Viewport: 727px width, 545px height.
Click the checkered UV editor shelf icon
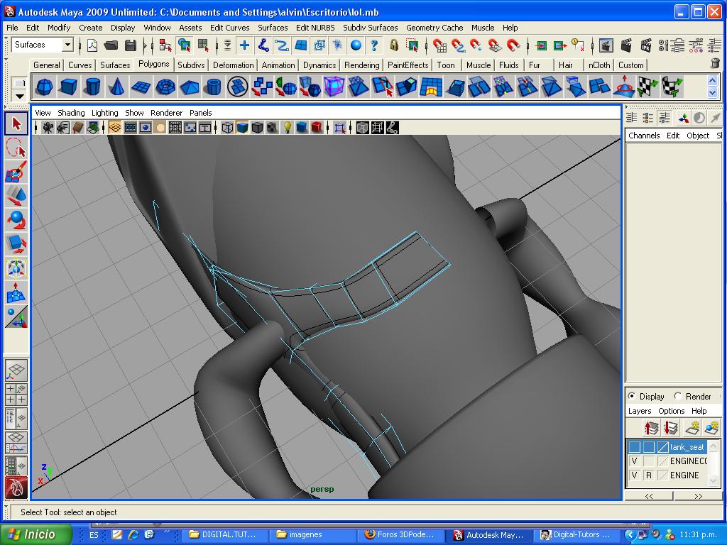[x=647, y=87]
